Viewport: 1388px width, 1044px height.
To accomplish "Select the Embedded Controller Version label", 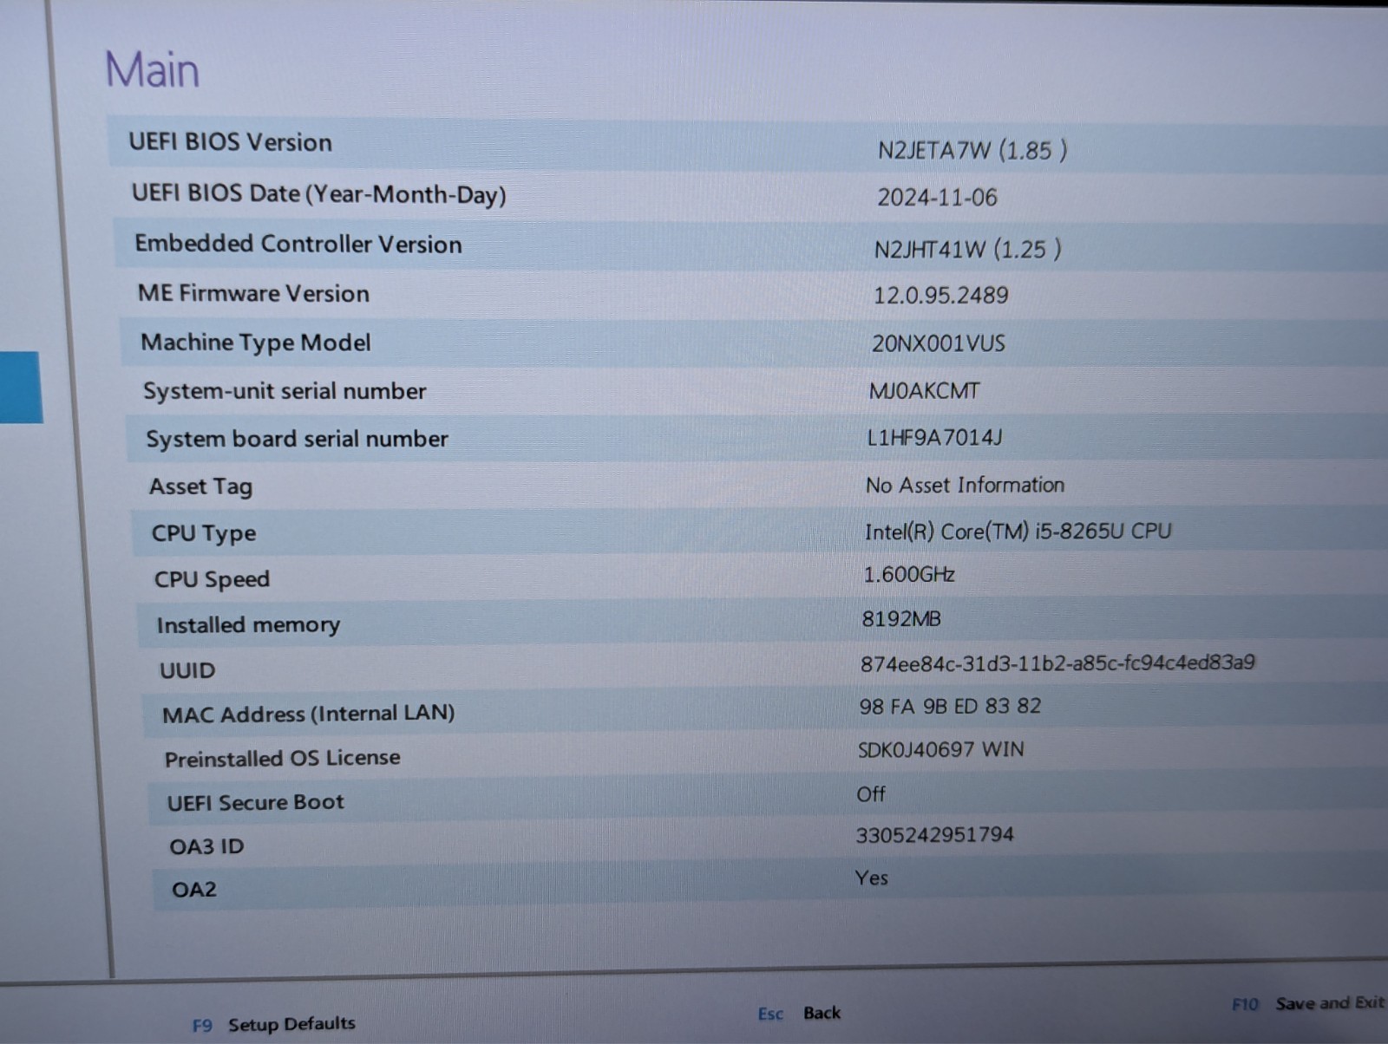I will pyautogui.click(x=298, y=244).
